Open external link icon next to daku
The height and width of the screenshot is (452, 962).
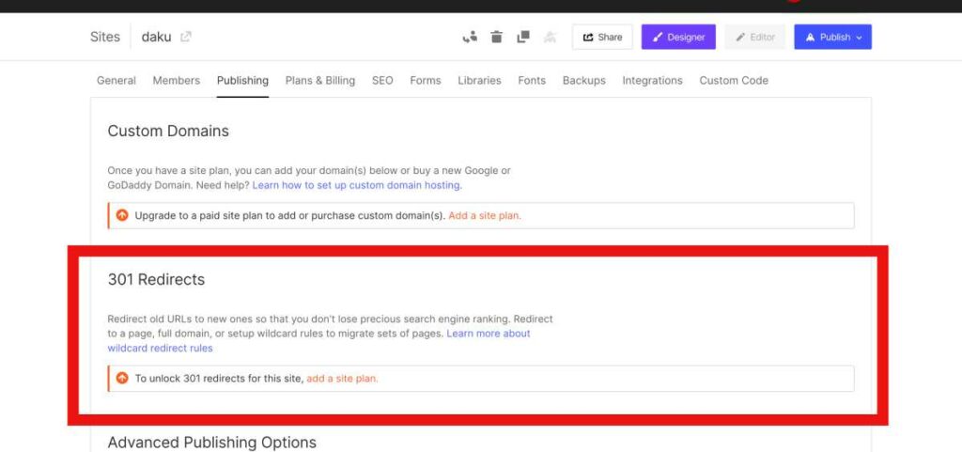[186, 37]
